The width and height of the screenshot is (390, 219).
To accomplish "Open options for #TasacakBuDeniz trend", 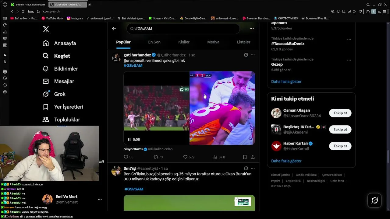I will pos(349,39).
